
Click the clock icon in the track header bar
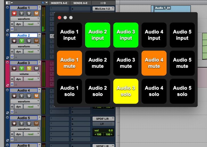[x=43, y=3]
